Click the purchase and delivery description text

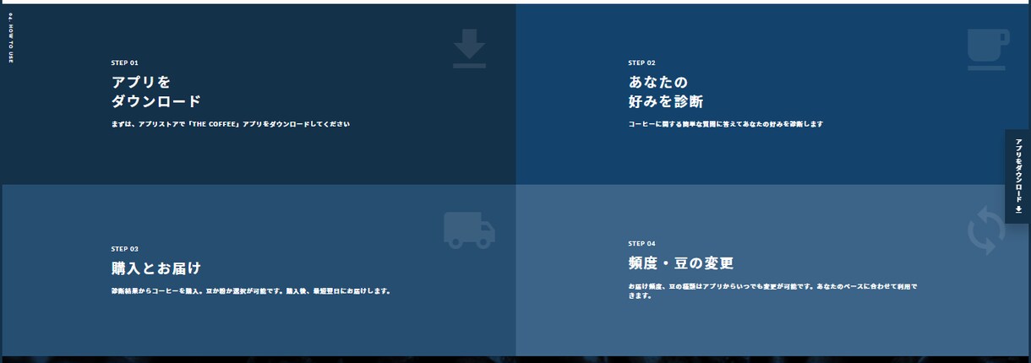(x=250, y=291)
